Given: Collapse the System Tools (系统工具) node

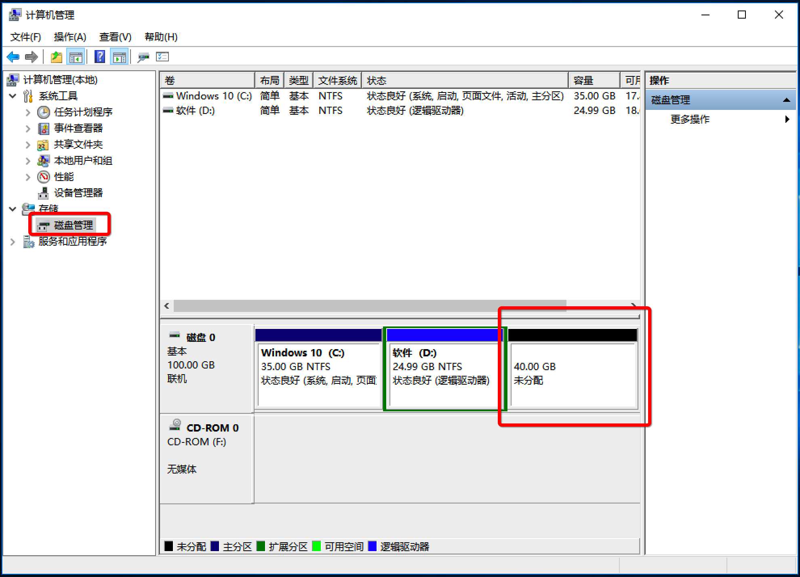Looking at the screenshot, I should (13, 96).
